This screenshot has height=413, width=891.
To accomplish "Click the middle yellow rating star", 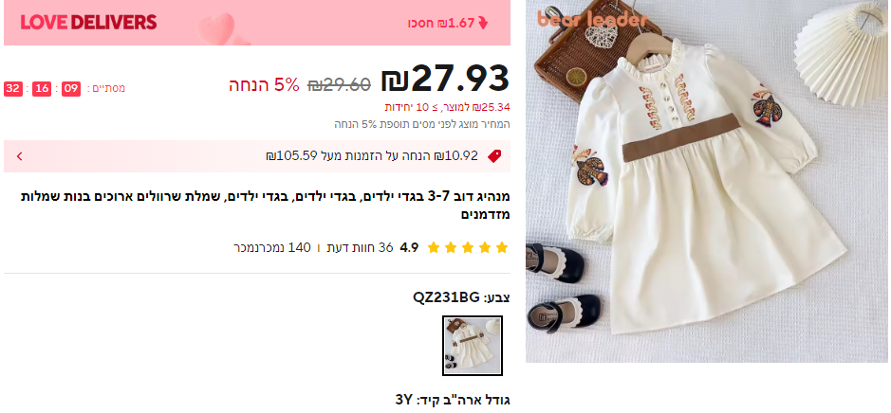I will (x=468, y=247).
